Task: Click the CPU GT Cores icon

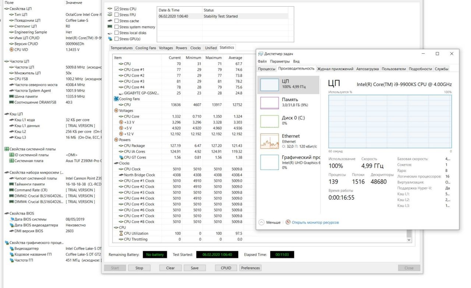Action: (x=121, y=157)
